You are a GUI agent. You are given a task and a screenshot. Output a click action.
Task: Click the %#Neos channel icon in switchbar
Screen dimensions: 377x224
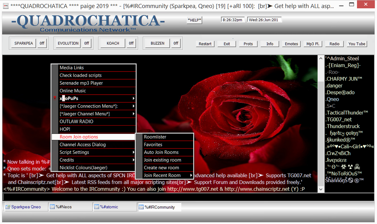(x=52, y=207)
